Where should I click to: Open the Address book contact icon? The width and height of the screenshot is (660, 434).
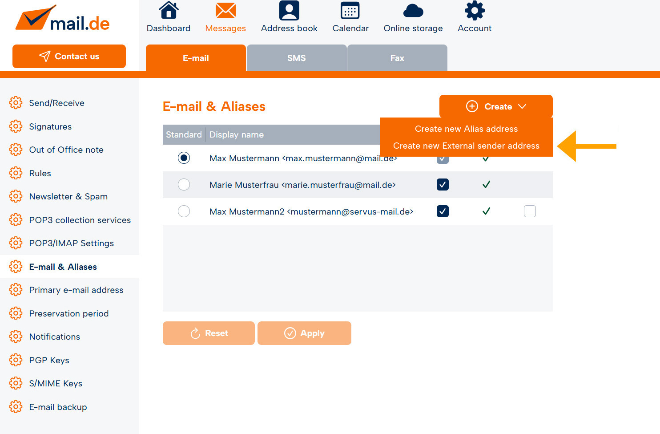[289, 11]
